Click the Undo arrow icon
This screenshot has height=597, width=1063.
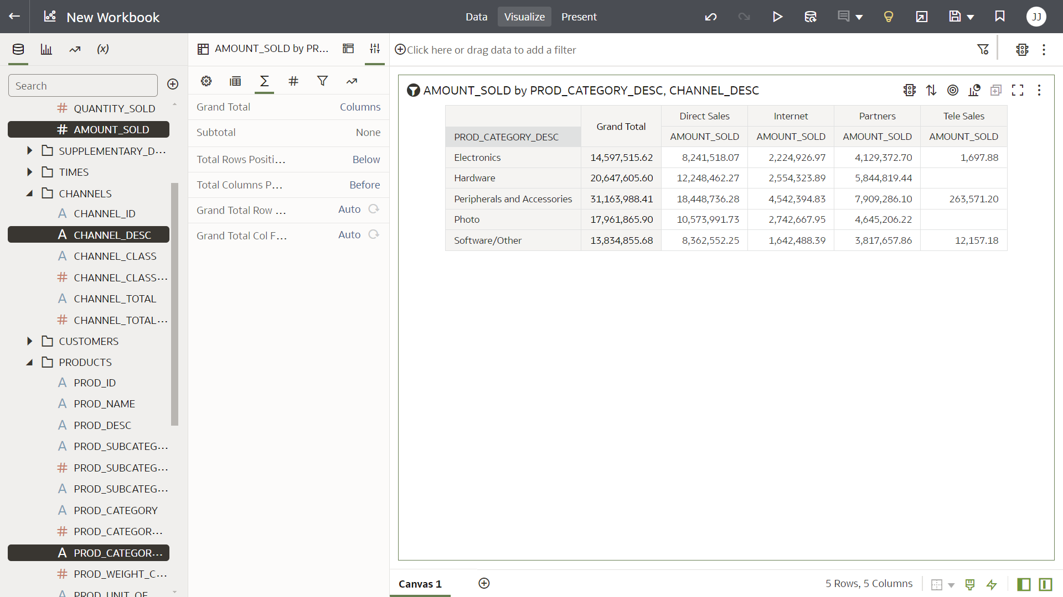pyautogui.click(x=711, y=17)
